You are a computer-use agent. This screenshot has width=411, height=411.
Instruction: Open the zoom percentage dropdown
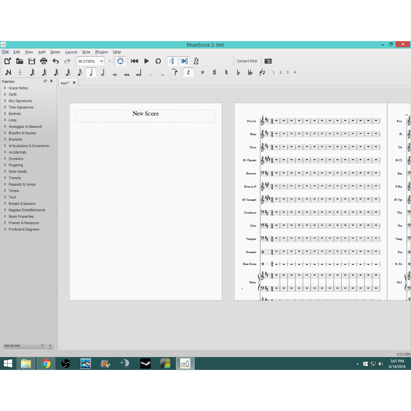tap(101, 61)
